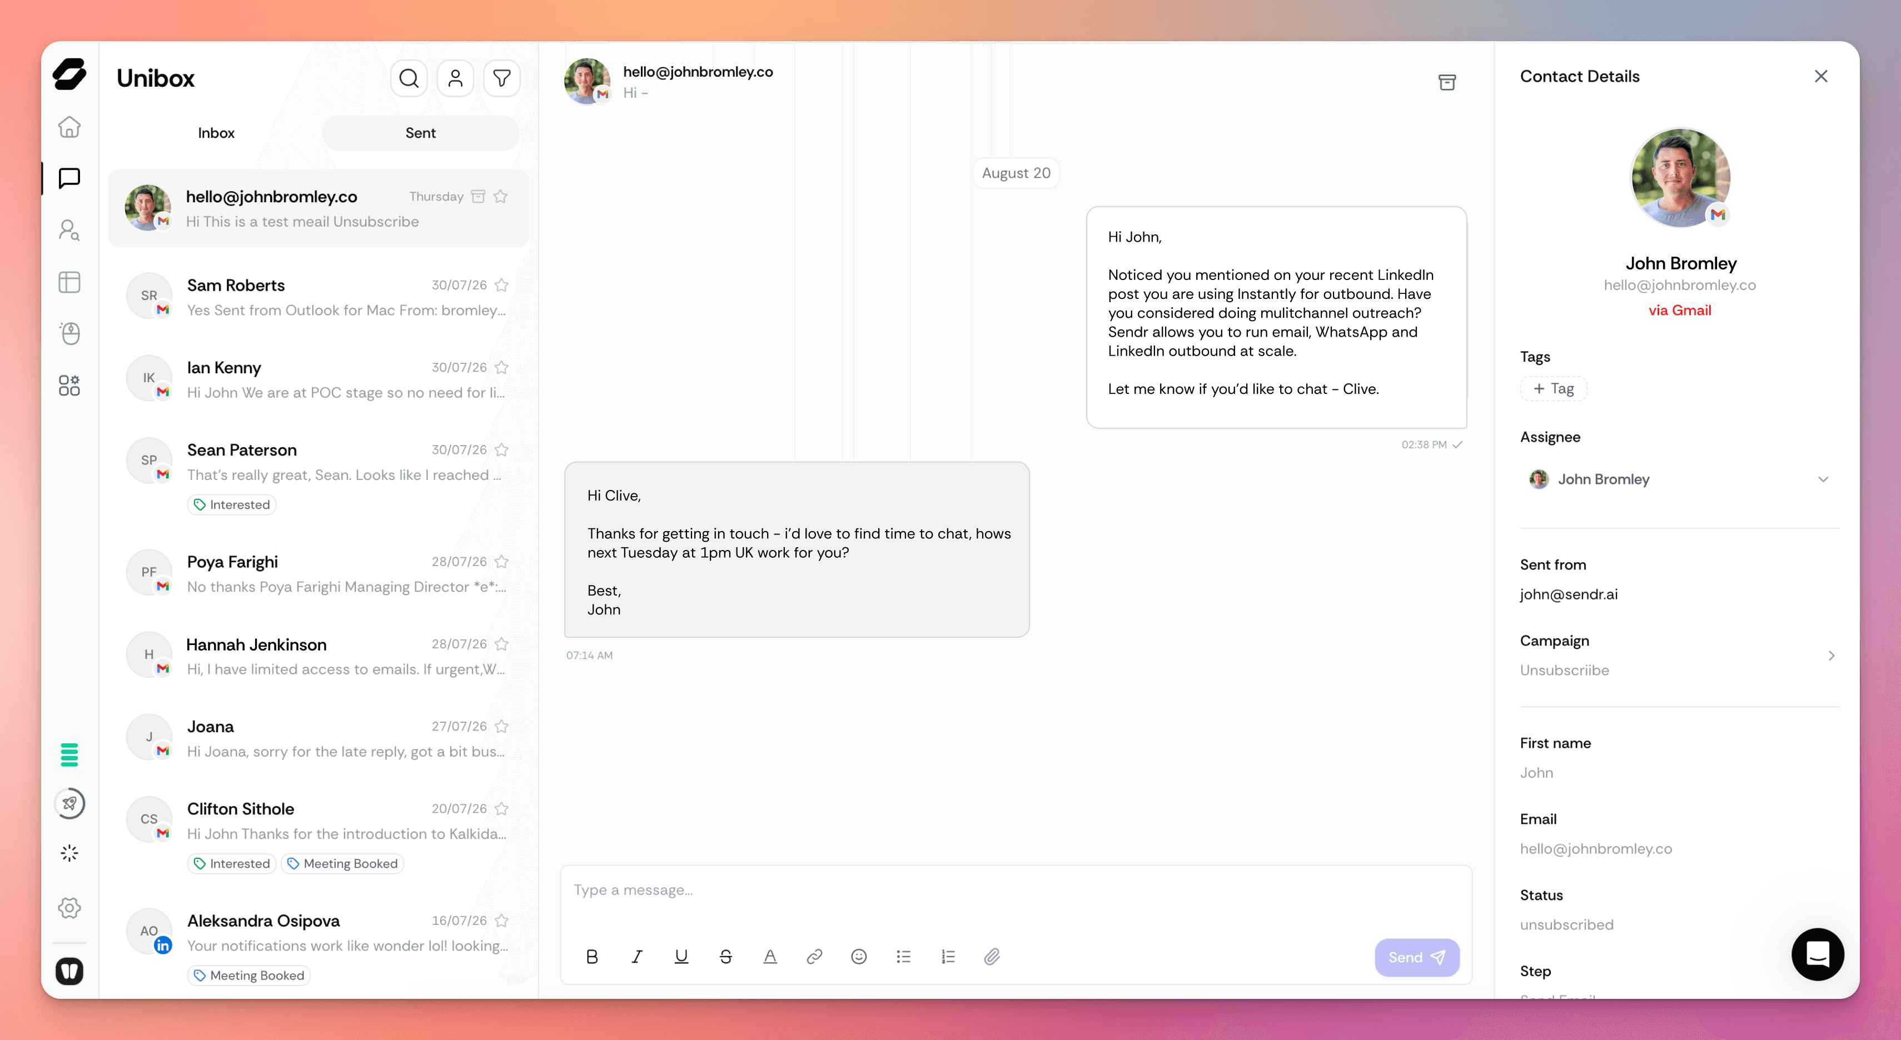Click the hello@johnbromley.co email under John Bromley
The image size is (1901, 1040).
point(1680,286)
